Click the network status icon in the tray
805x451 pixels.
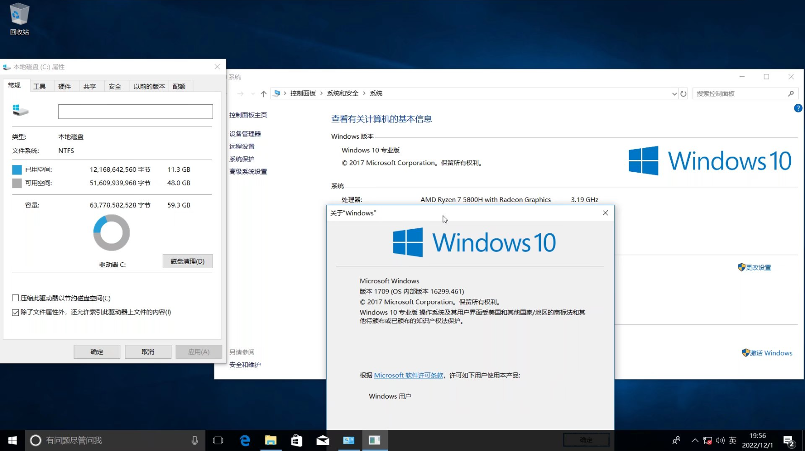click(x=708, y=440)
